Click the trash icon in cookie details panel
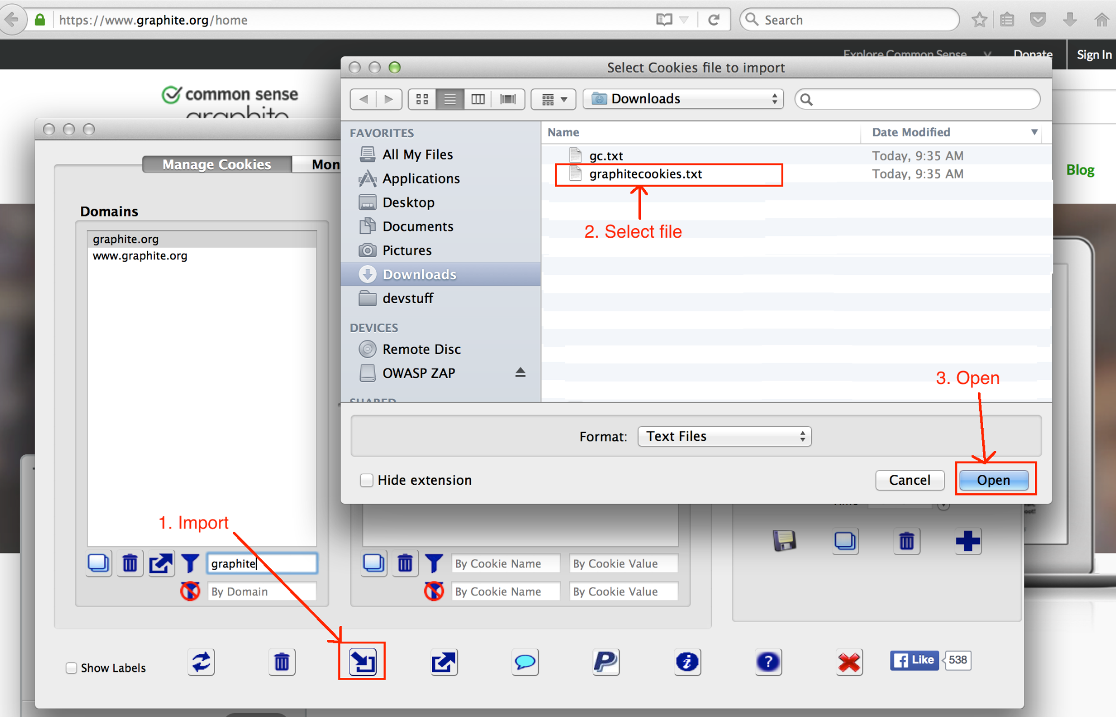The image size is (1116, 717). 907,541
